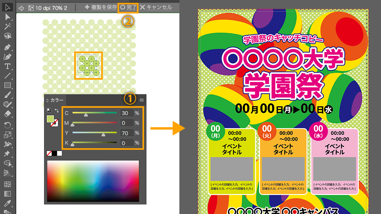The height and width of the screenshot is (214, 381).
Task: Select the Rotate tool
Action: click(x=8, y=125)
